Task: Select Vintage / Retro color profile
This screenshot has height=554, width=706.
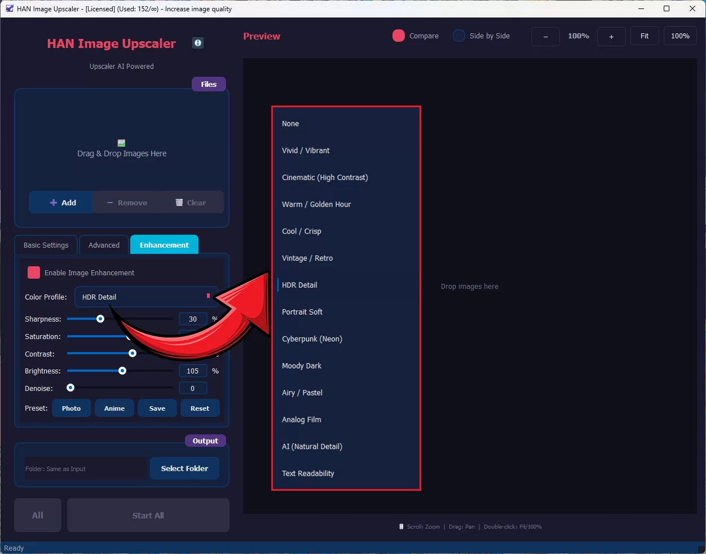Action: (x=307, y=258)
